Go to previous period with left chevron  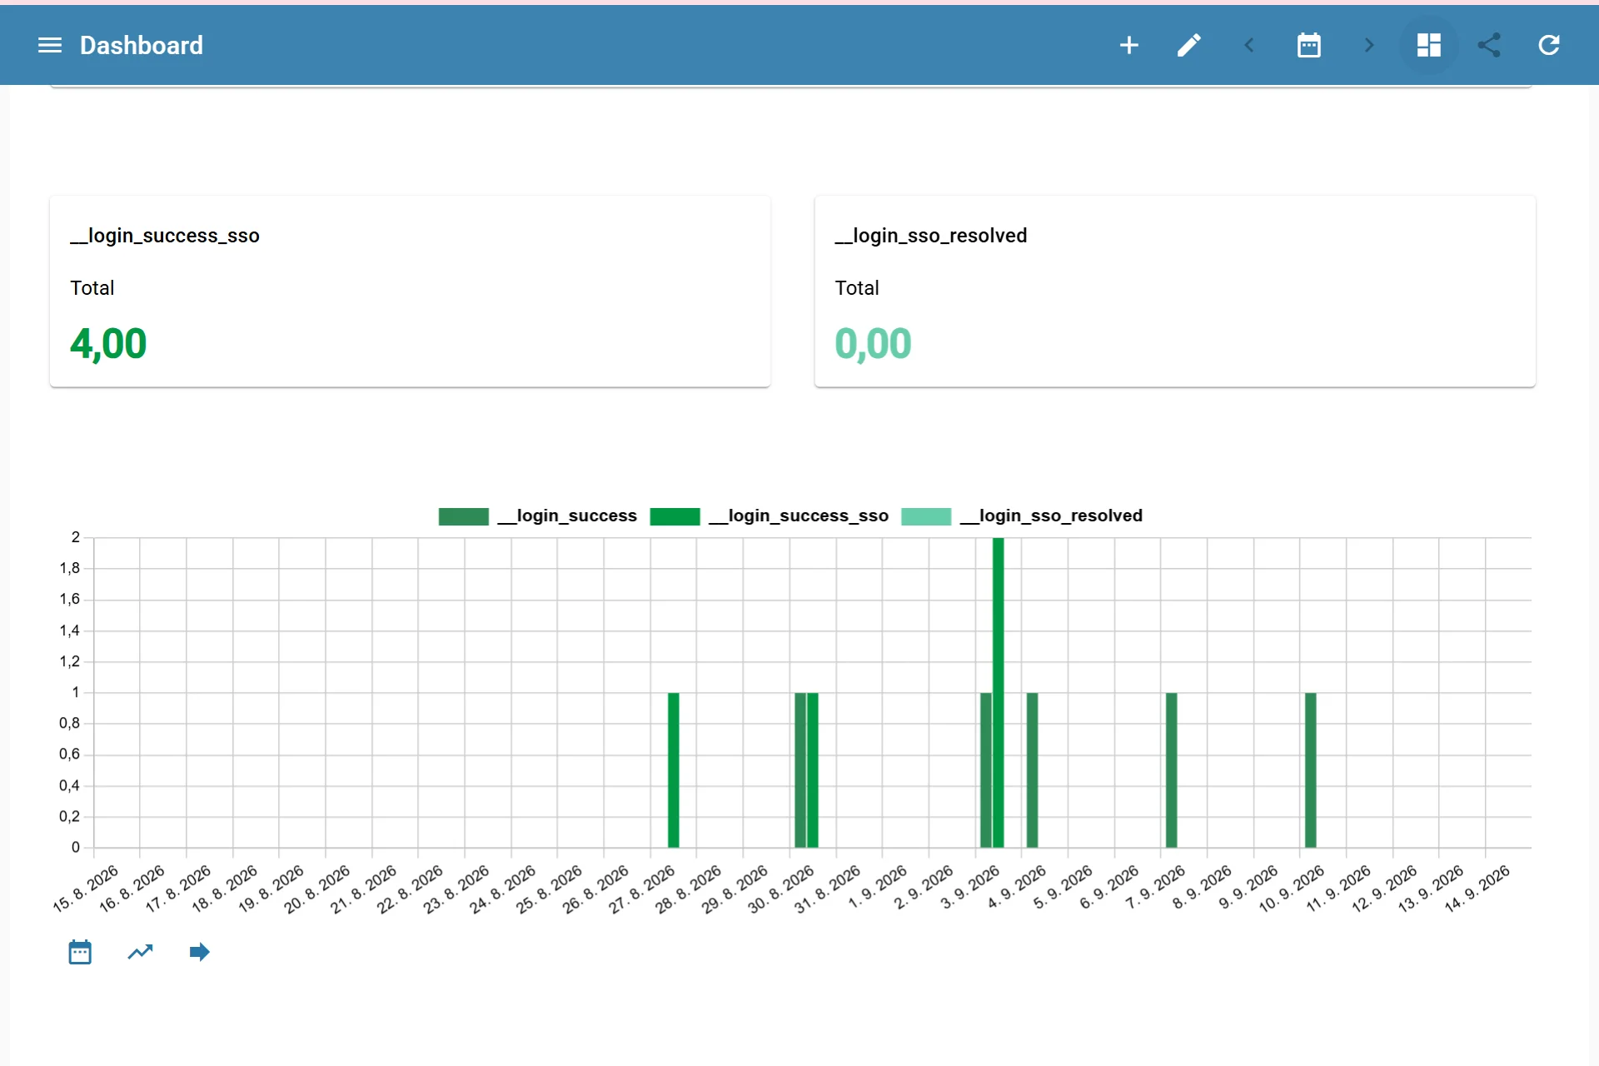1248,45
